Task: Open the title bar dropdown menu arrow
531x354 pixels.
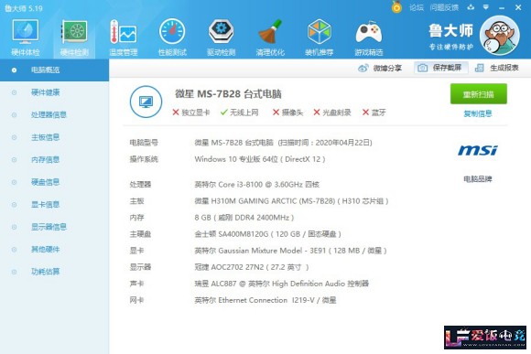Action: (486, 7)
